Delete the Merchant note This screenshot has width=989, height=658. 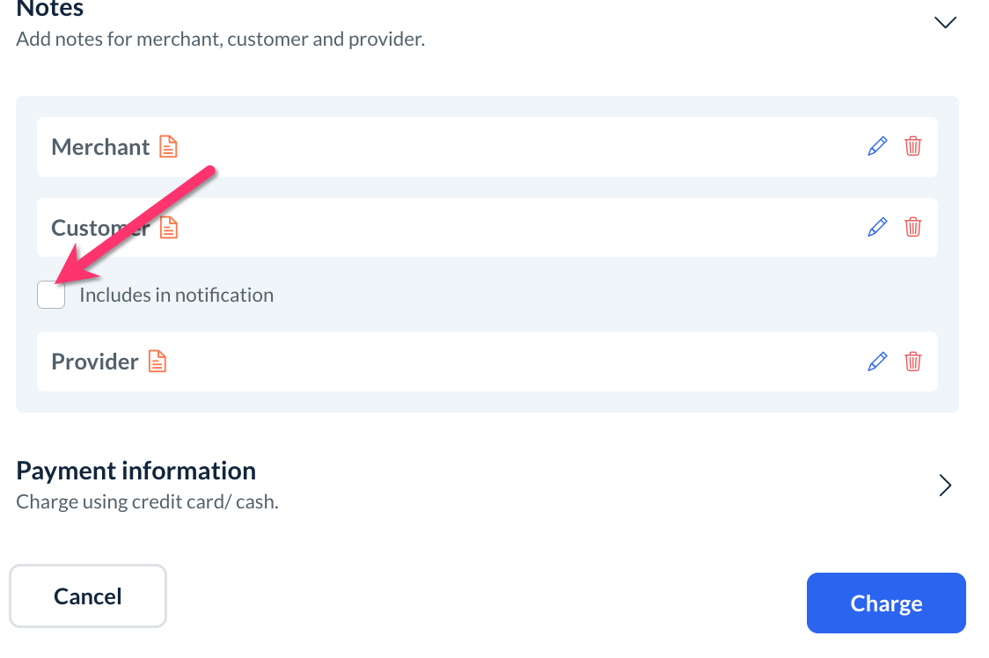[913, 146]
